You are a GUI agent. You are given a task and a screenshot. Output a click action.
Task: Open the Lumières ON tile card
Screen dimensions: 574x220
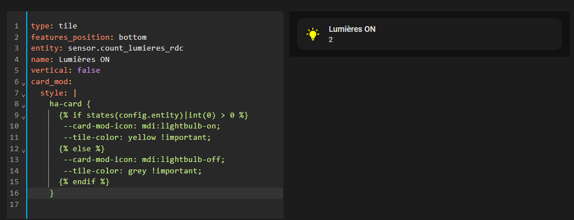[x=429, y=34]
